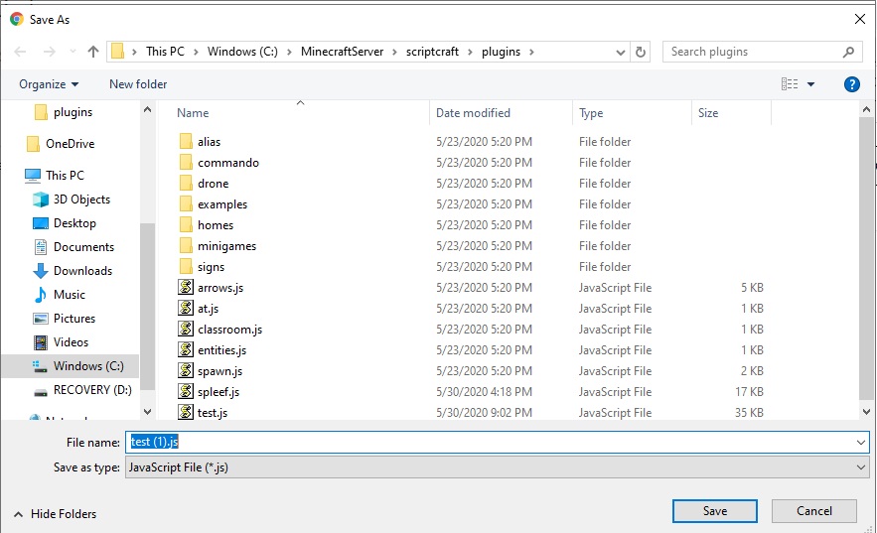The height and width of the screenshot is (533, 877).
Task: Select the minigames folder icon
Action: [x=186, y=246]
